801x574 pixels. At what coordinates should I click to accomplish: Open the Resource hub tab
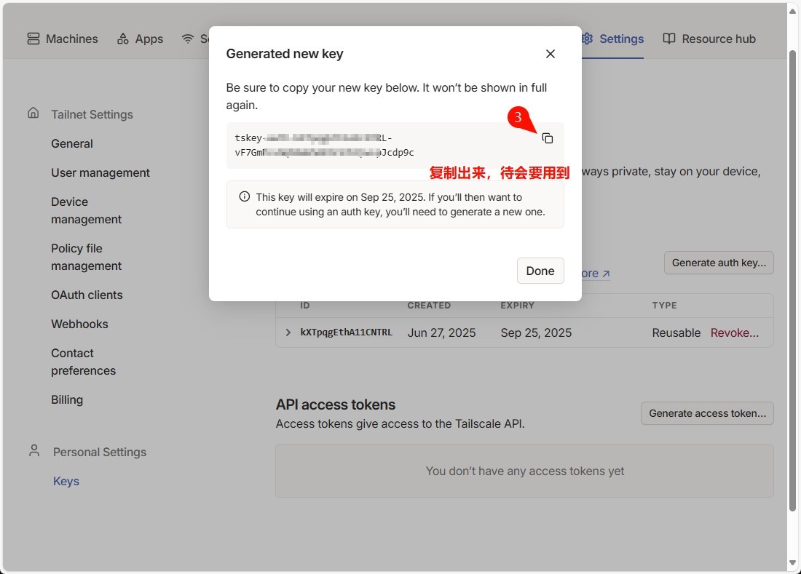[709, 39]
